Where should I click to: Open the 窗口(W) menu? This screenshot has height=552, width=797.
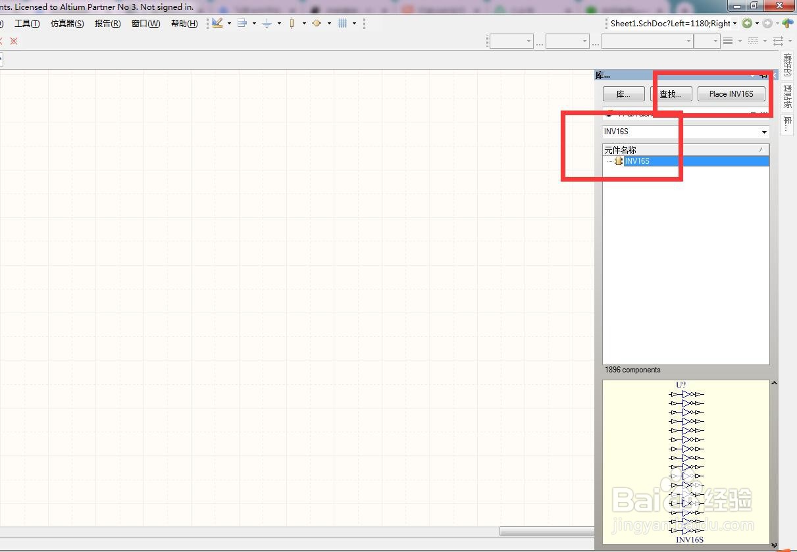tap(145, 23)
